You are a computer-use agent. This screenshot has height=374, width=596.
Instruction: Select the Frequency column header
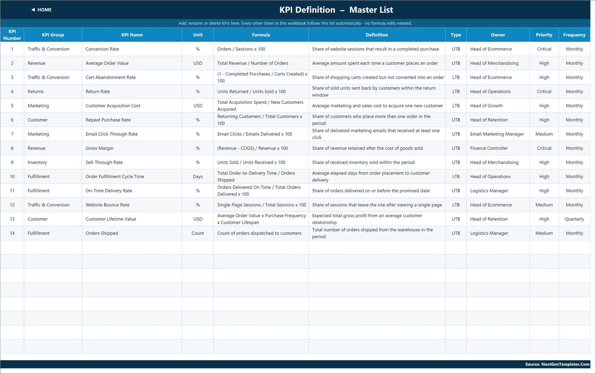[x=574, y=35]
